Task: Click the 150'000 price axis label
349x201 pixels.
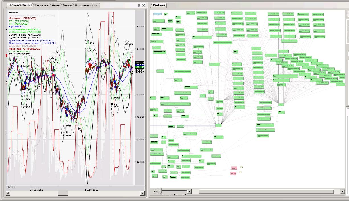Action: [140, 27]
